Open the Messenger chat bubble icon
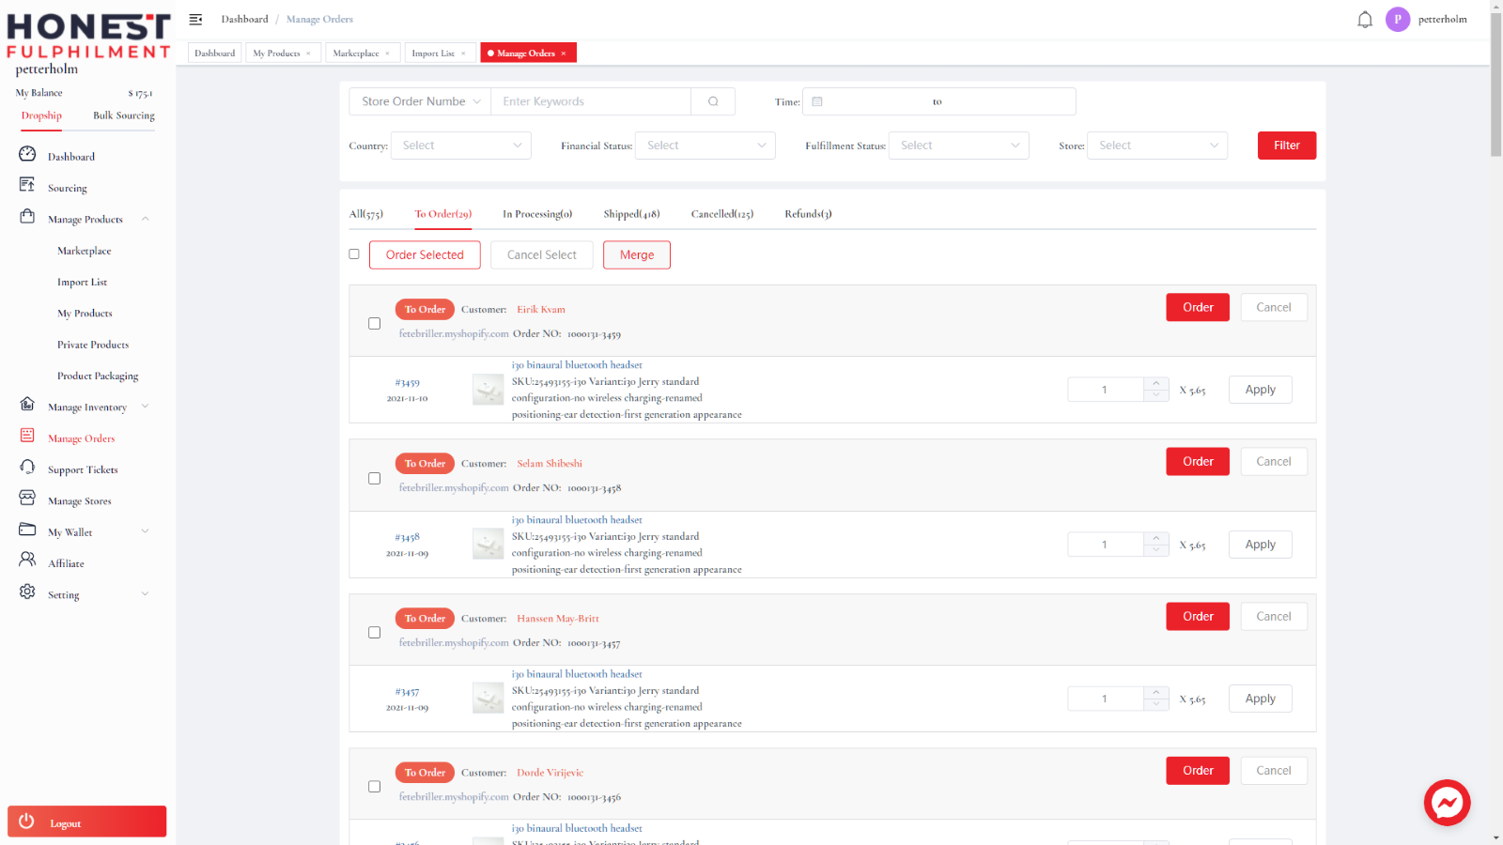The width and height of the screenshot is (1503, 845). [1447, 803]
